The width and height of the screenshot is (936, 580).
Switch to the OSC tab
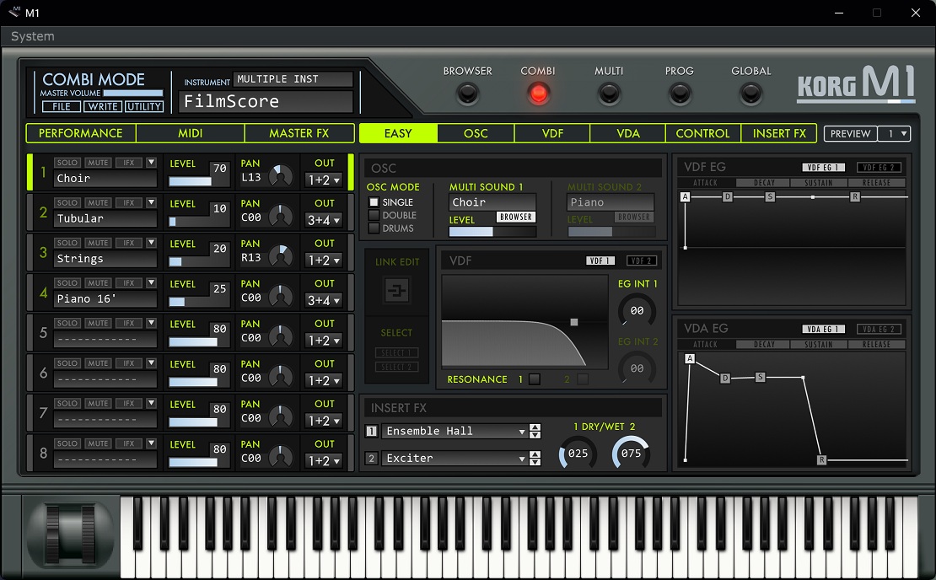click(476, 133)
